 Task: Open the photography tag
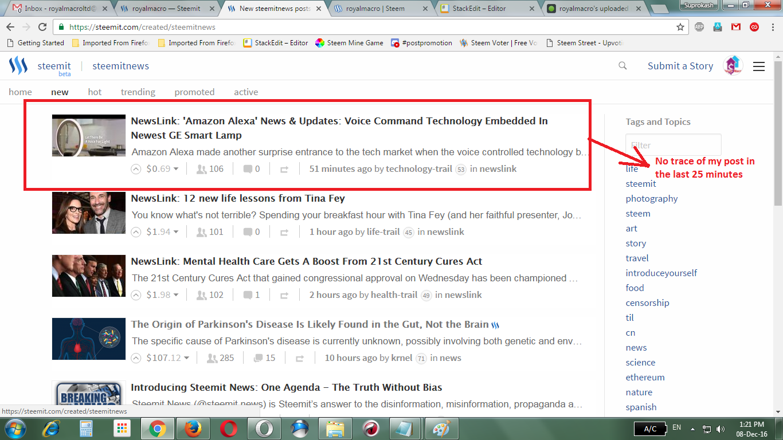[x=652, y=199]
